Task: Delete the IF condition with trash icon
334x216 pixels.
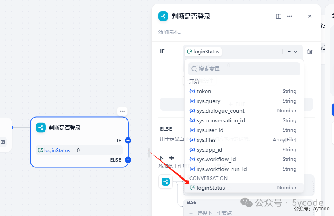Action: tap(309, 51)
